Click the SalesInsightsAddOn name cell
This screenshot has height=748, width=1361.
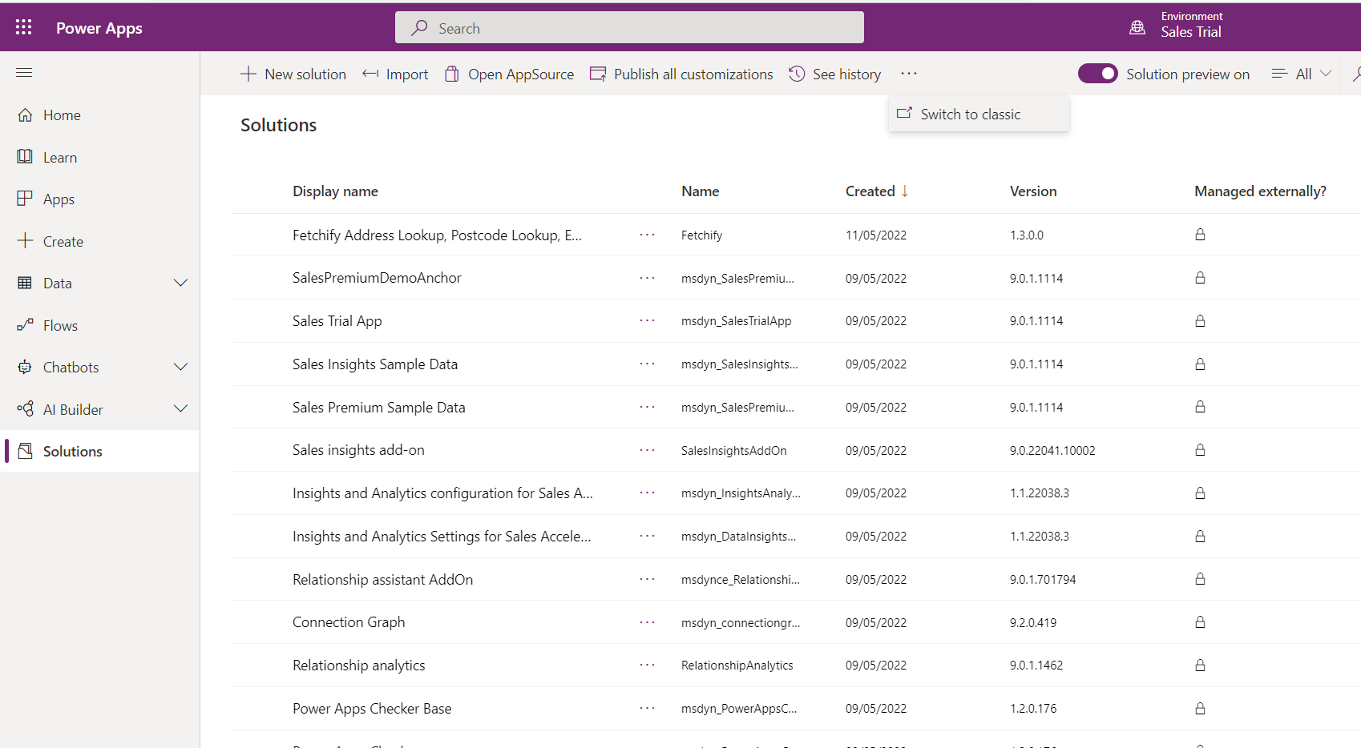pyautogui.click(x=733, y=451)
